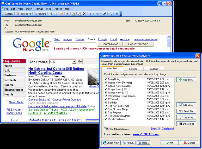Click the create rule icon beside Delete

[x=79, y=14]
